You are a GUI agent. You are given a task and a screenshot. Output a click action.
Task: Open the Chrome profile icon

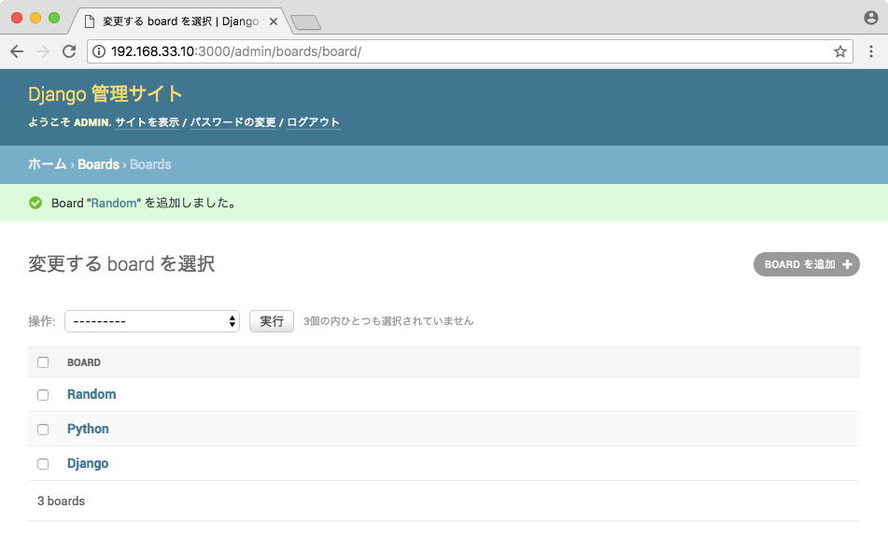tap(871, 18)
